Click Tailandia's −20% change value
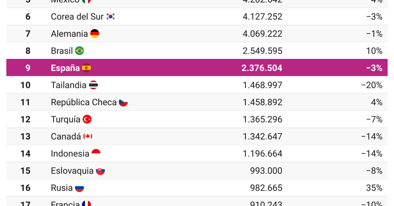This screenshot has width=394, height=206. click(372, 85)
